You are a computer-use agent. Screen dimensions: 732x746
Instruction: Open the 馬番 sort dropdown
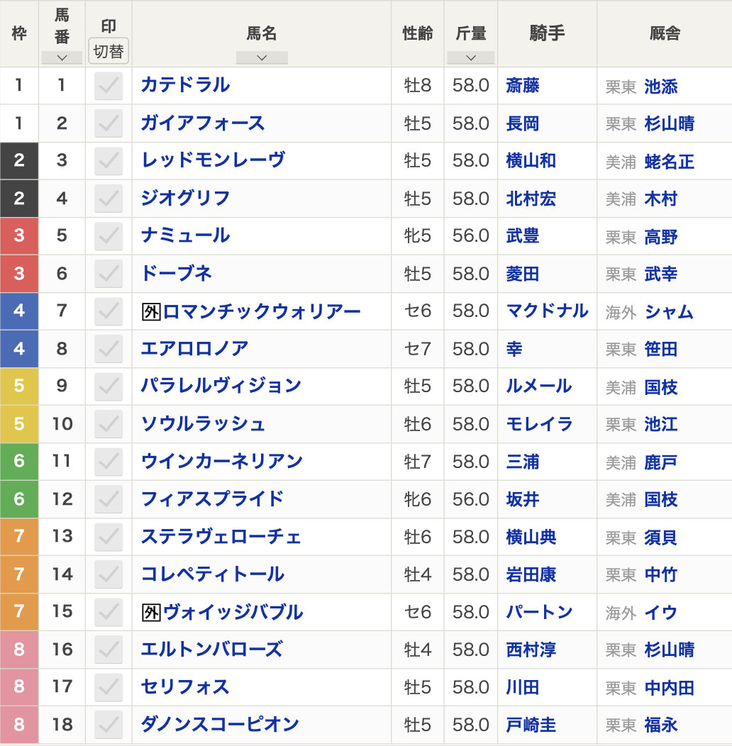(x=62, y=58)
